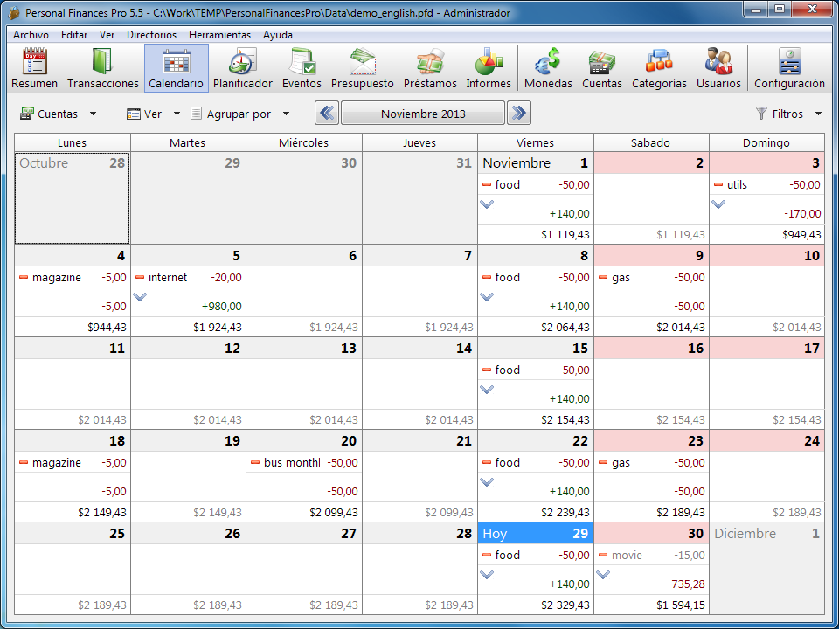
Task: Click the minus icon beside movie
Action: 603,556
